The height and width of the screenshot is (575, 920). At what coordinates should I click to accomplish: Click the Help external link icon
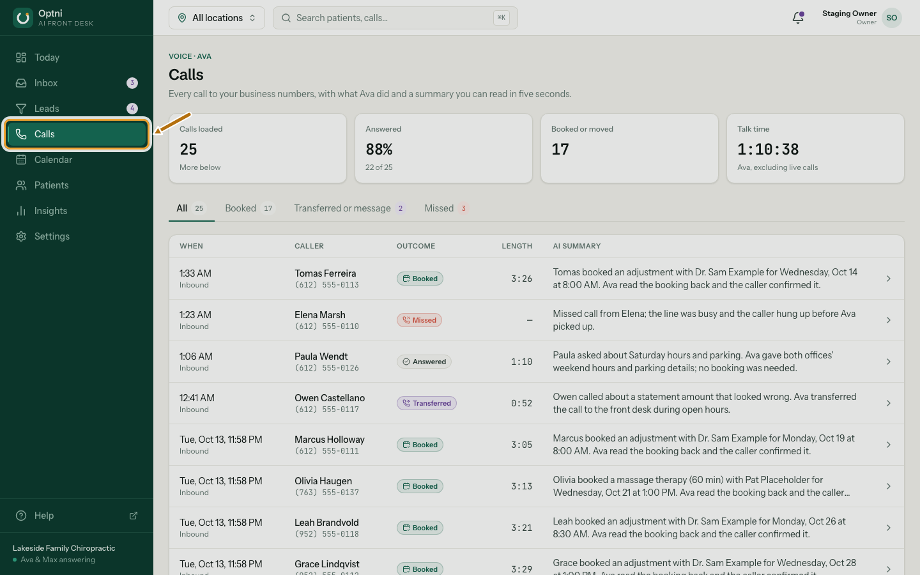134,516
